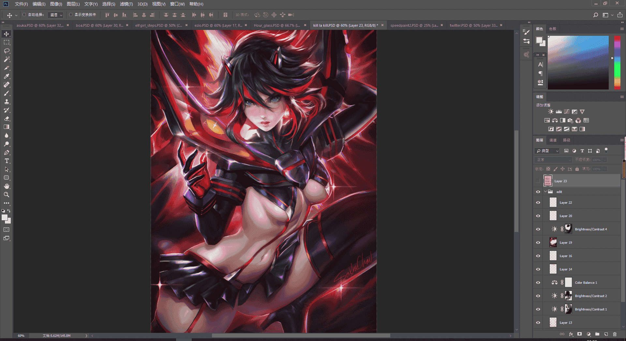Collapse the edit layer group
Screen dimensions: 626x341
545,192
